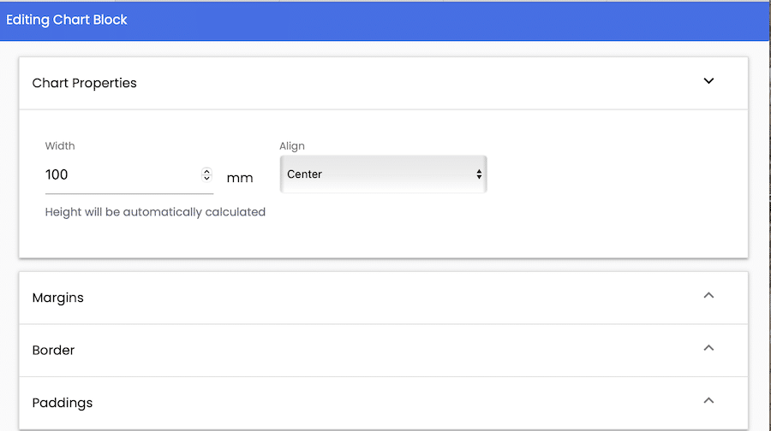Focus the Width input field
Screen dimensions: 771x431
click(128, 174)
